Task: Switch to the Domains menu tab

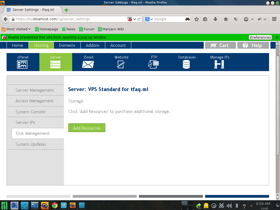Action: tap(67, 45)
